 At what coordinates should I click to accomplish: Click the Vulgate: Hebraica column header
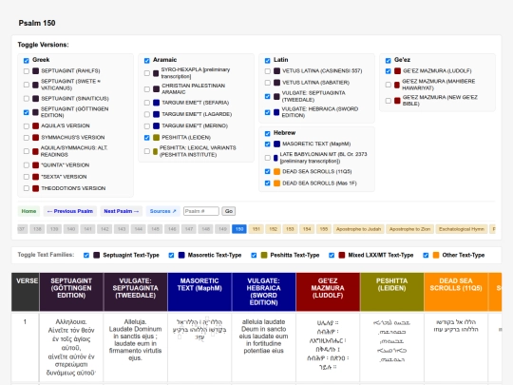[x=263, y=292]
